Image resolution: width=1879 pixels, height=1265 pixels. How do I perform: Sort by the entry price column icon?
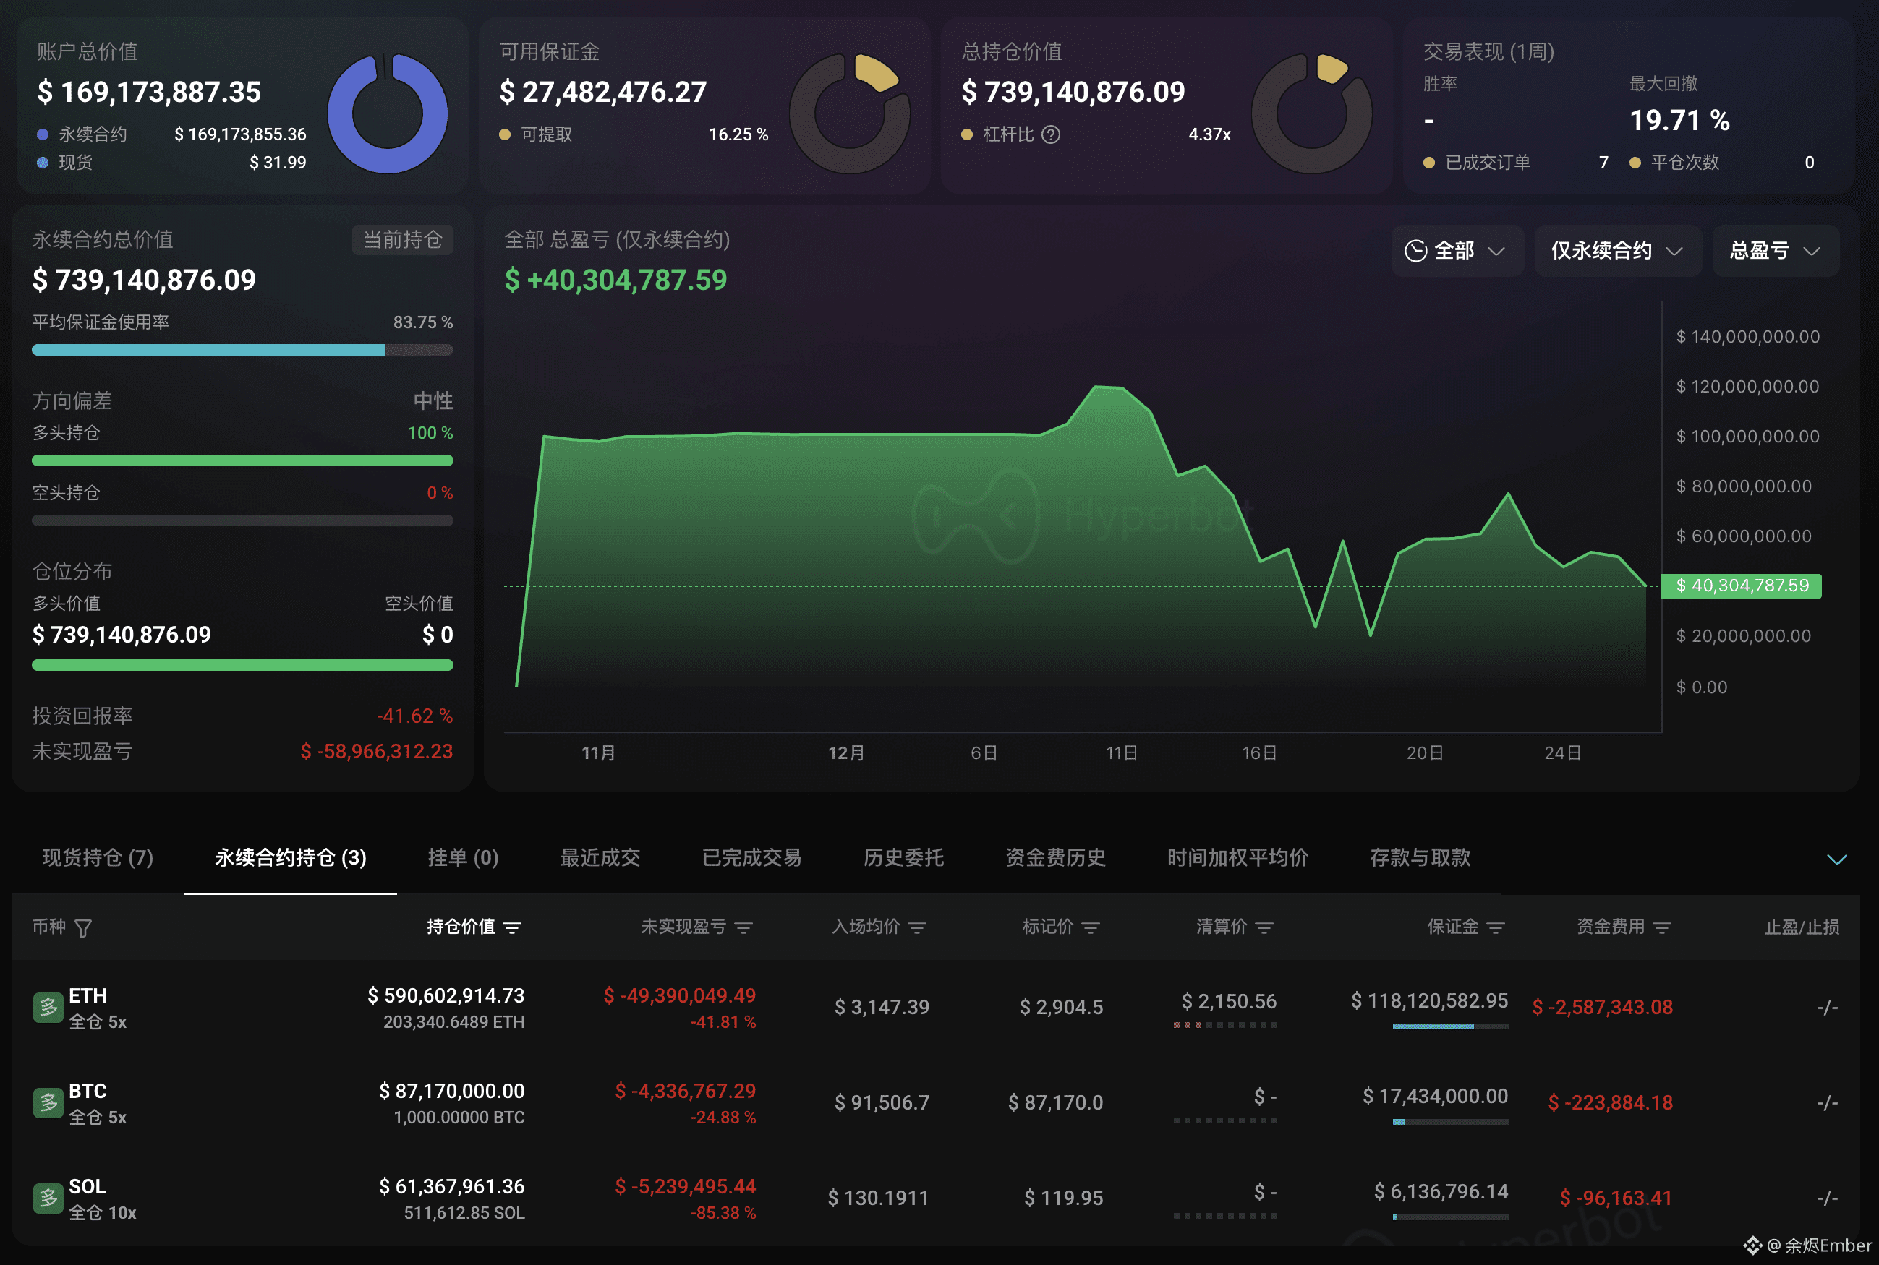point(917,927)
